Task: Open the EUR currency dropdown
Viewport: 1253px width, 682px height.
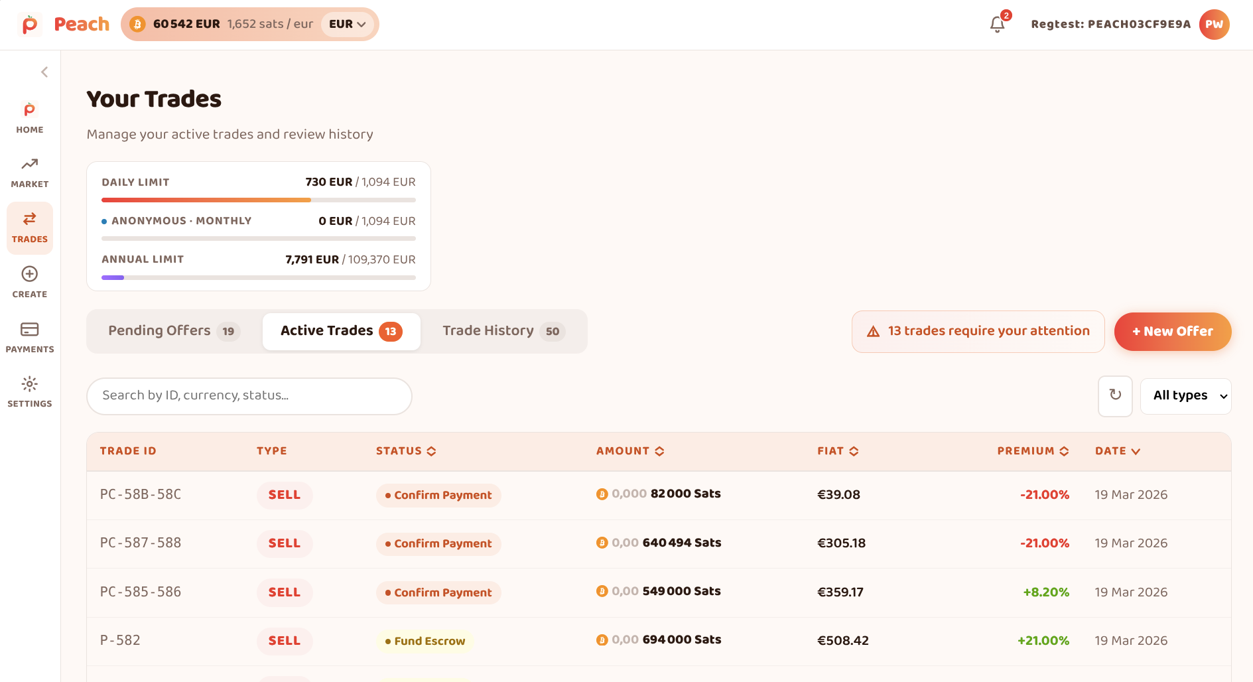Action: (348, 25)
